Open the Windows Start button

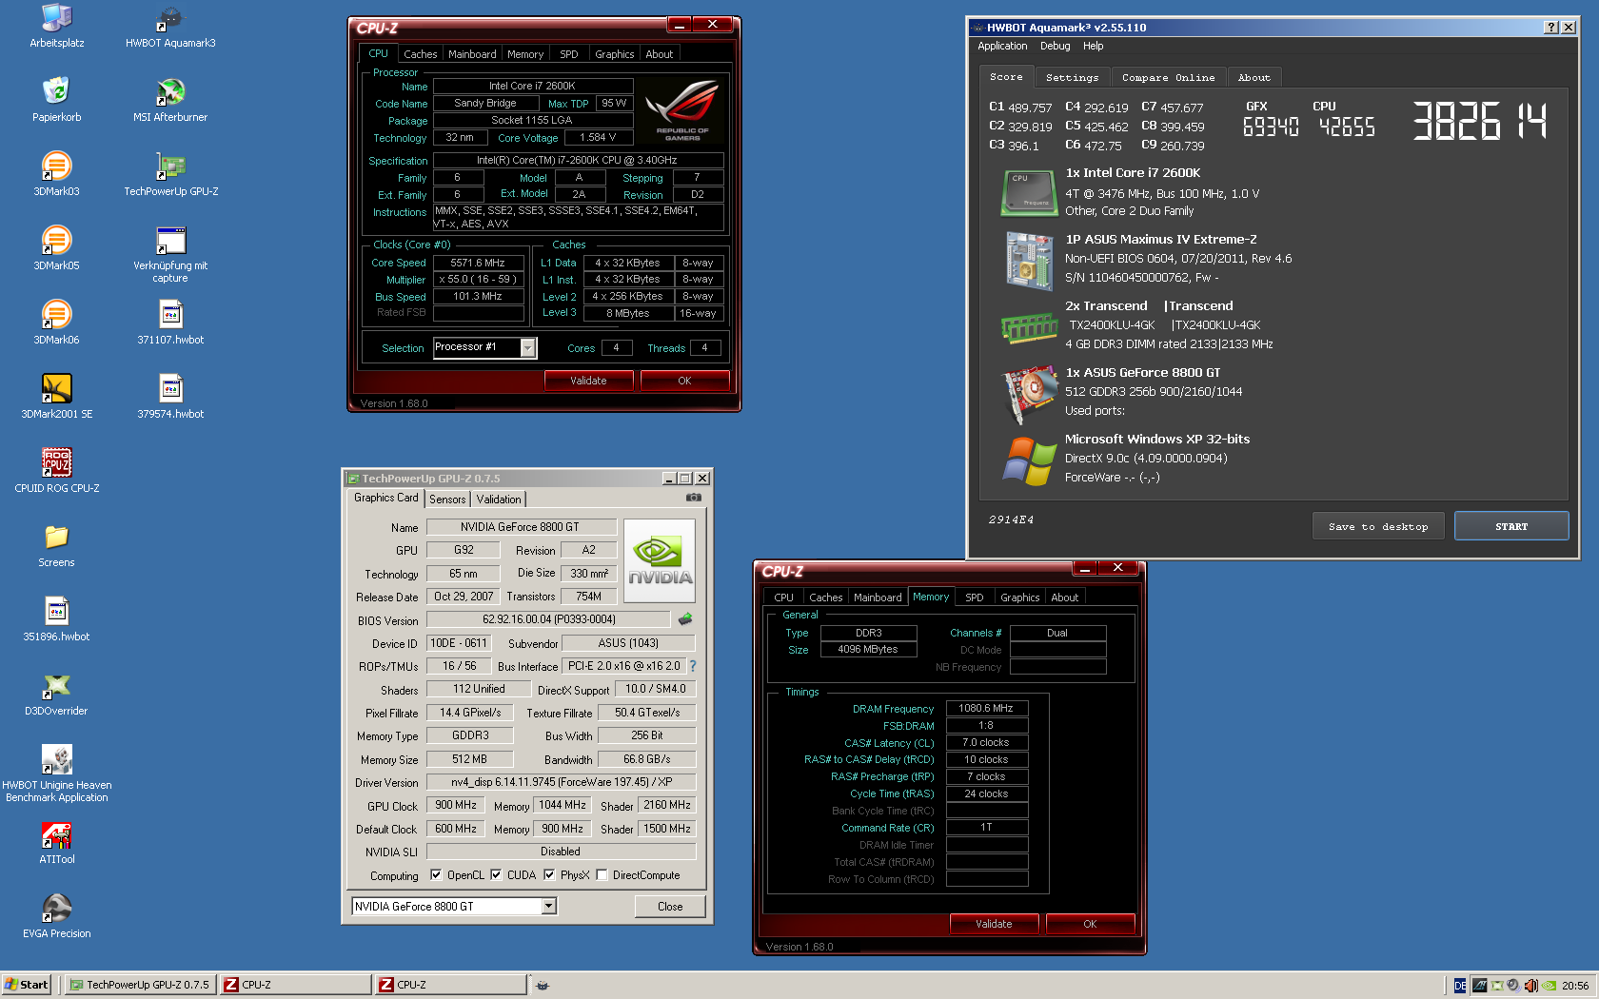[26, 985]
